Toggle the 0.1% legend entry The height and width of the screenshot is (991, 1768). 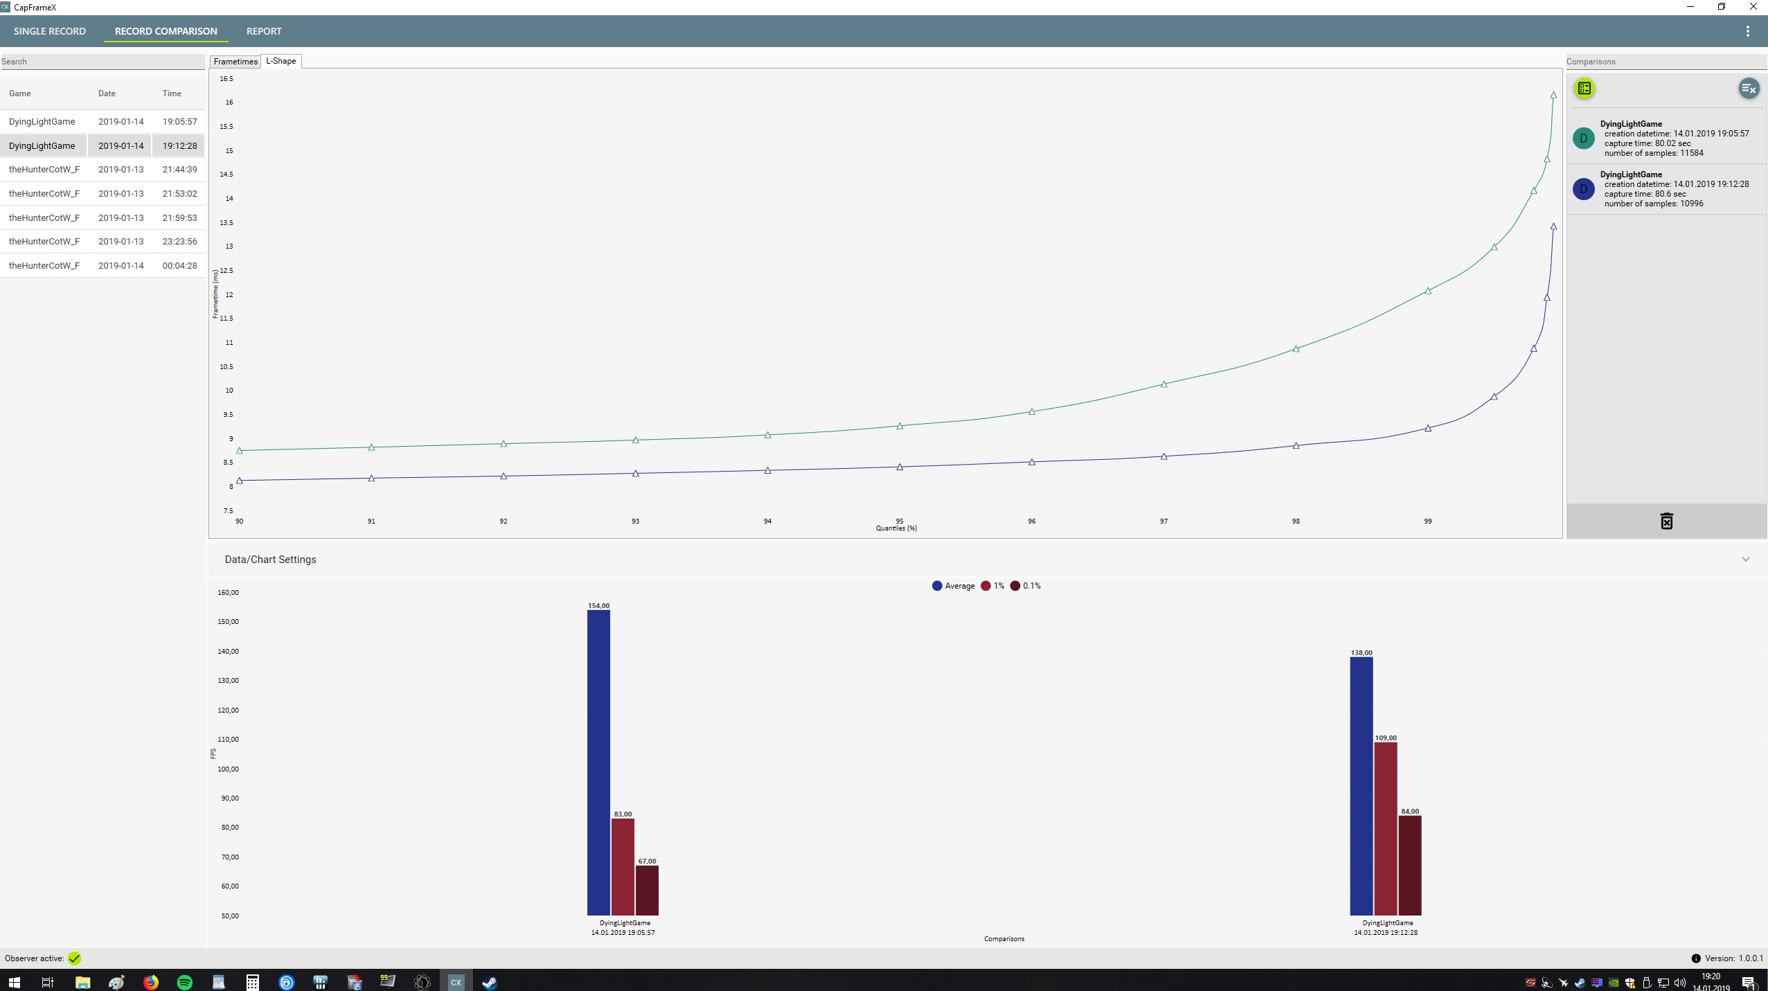pyautogui.click(x=1026, y=586)
